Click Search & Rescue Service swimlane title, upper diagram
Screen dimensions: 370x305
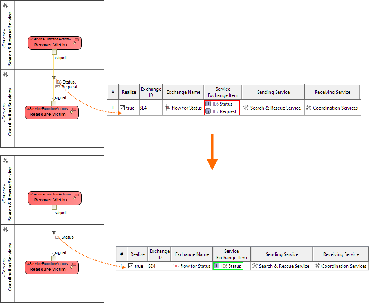point(10,39)
